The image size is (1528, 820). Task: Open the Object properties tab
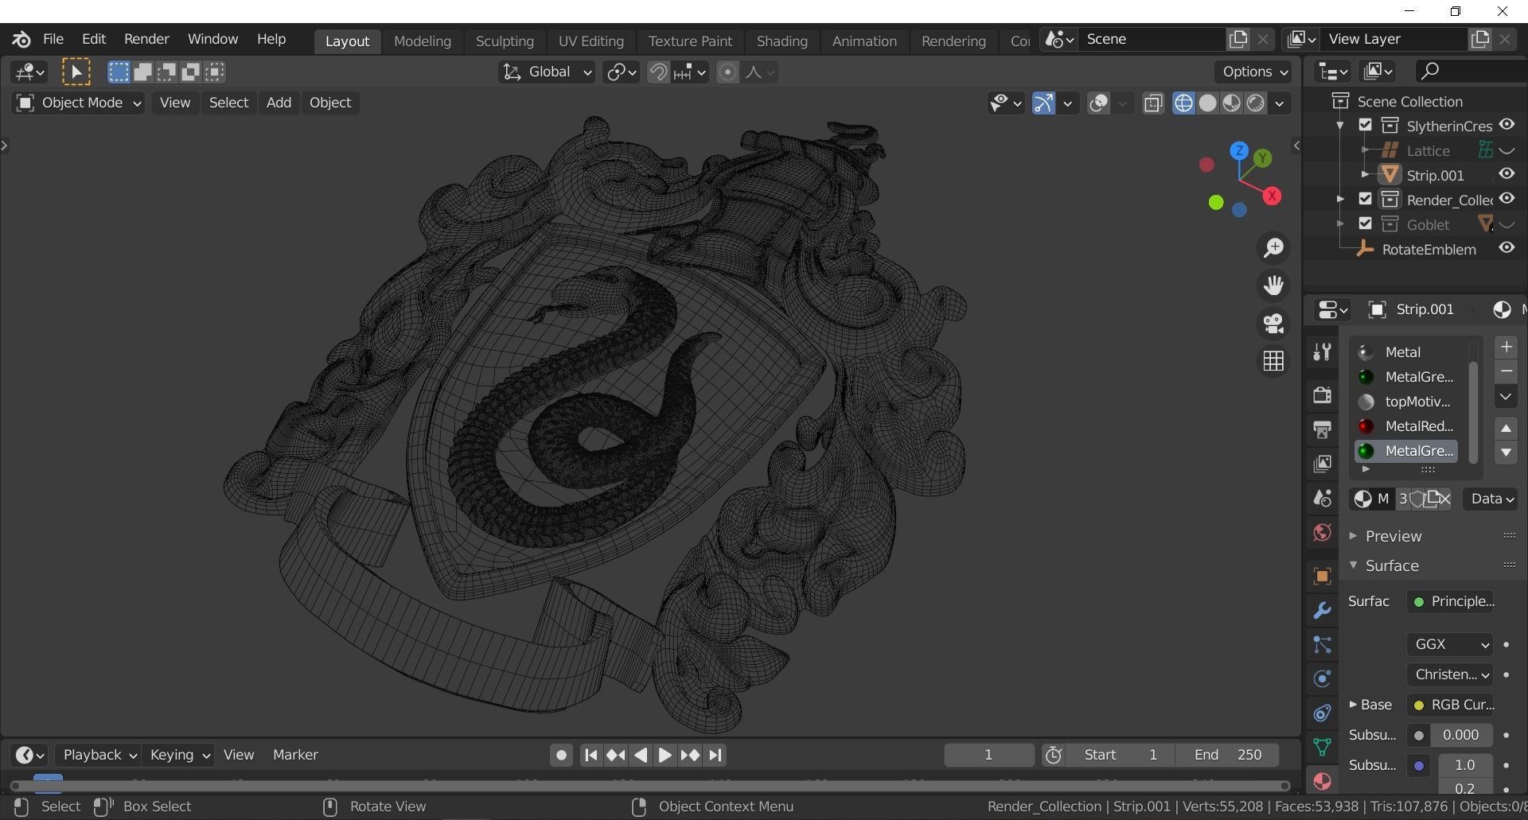tap(1322, 576)
